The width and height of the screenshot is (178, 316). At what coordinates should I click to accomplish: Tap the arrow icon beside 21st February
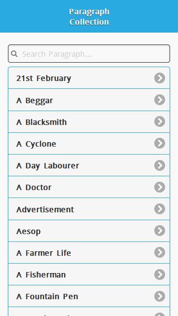(160, 78)
